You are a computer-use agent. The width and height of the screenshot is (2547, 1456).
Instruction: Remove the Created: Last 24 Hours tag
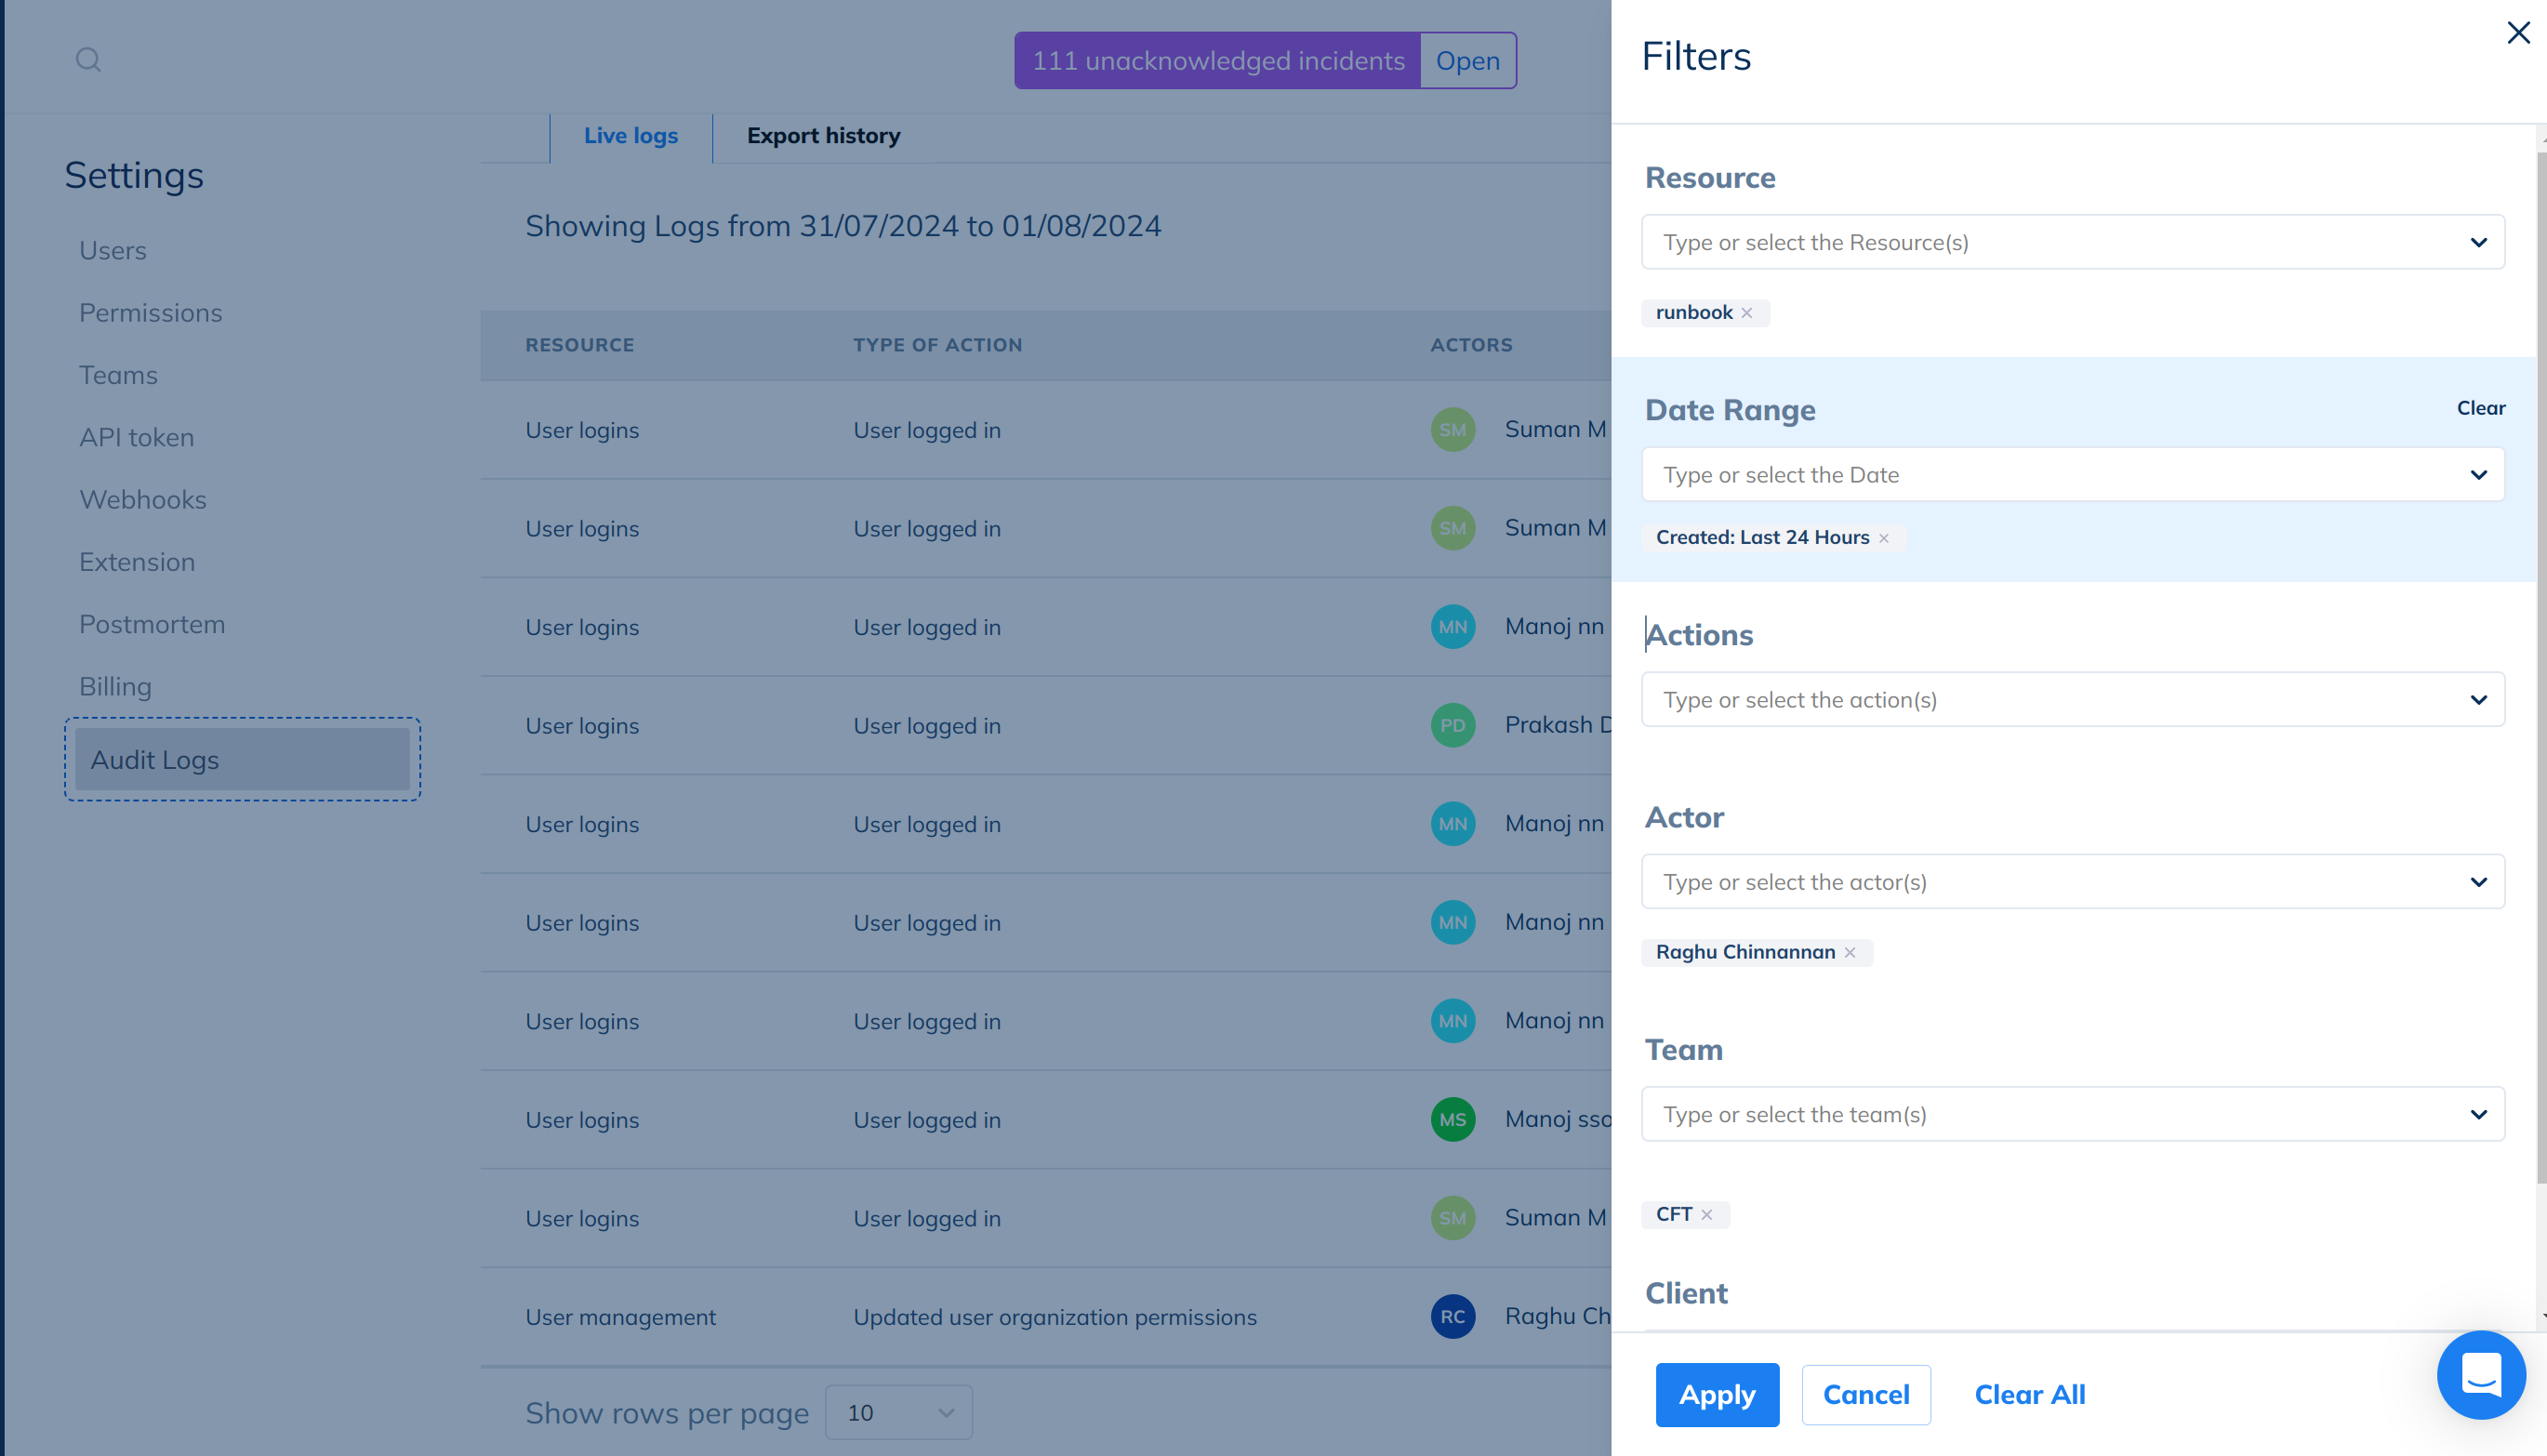pos(1884,538)
